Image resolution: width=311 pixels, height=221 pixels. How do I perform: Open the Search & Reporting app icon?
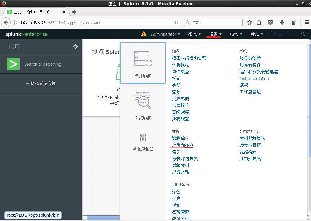click(x=13, y=64)
